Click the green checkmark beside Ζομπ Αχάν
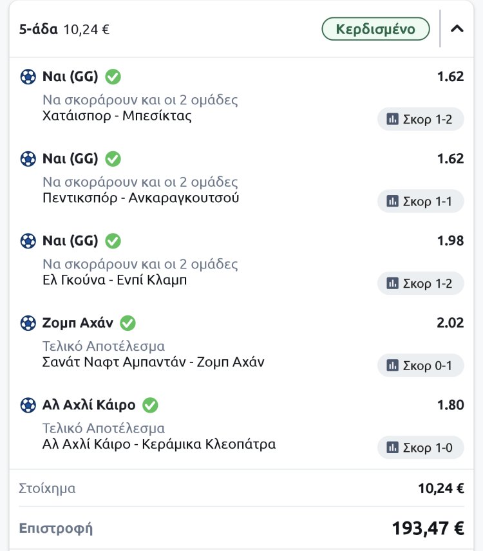 128,323
